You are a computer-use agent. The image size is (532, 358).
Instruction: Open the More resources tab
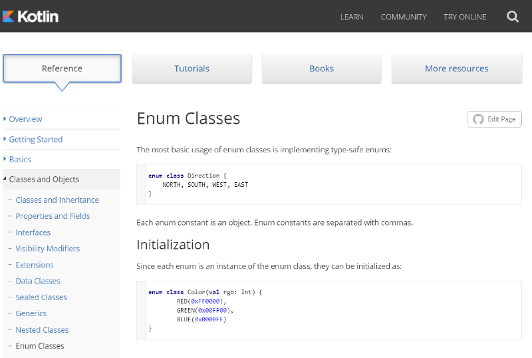[456, 69]
